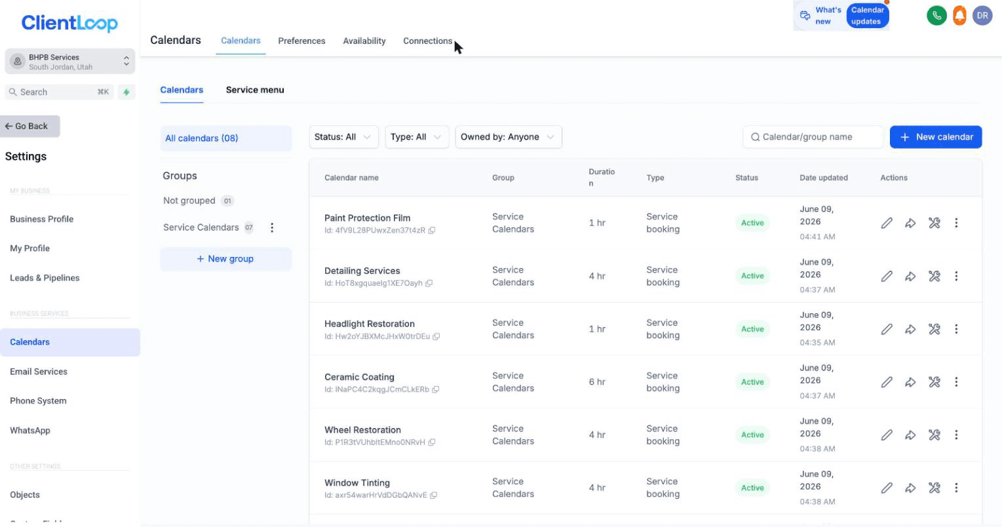1002x527 pixels.
Task: Open more options for Headlight Restoration
Action: pyautogui.click(x=956, y=329)
